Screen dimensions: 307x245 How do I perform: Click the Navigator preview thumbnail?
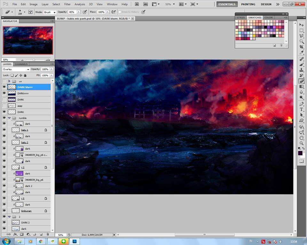point(28,40)
